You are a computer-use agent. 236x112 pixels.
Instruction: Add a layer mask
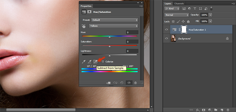[204, 110]
